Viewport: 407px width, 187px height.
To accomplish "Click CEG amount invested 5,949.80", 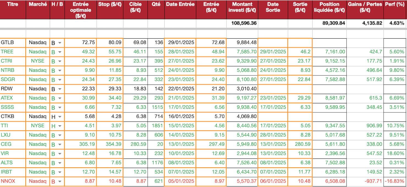I will tap(242, 144).
